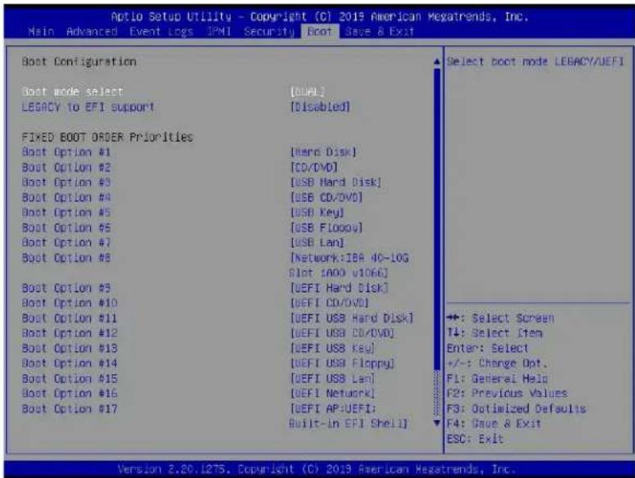Screen dimensions: 635x478
Task: Click the Boot Configuration heading
Action: tap(79, 61)
